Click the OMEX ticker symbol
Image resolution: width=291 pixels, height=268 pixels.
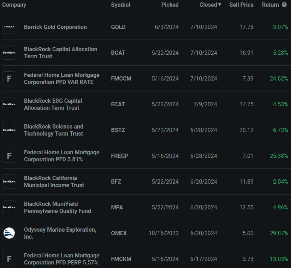click(119, 233)
